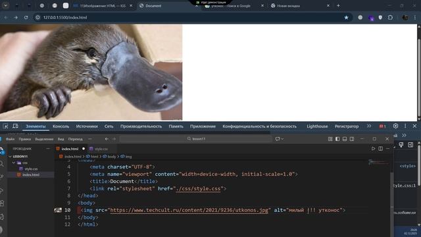Open the shield extension icon in Chrome toolbar
Screen dimensions: 421x237
(380, 18)
